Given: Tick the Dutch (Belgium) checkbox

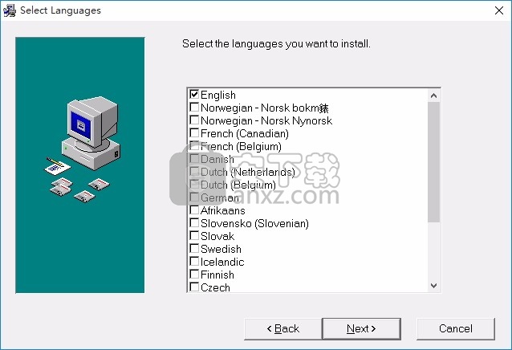Looking at the screenshot, I should [194, 184].
